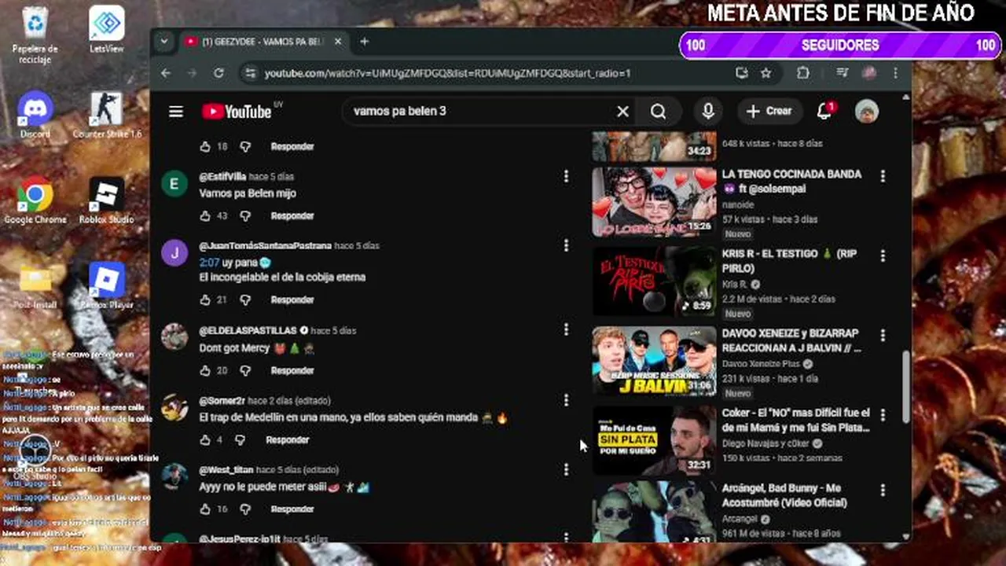Close the GEEZYDEE browser tab
1006x566 pixels.
pyautogui.click(x=338, y=42)
